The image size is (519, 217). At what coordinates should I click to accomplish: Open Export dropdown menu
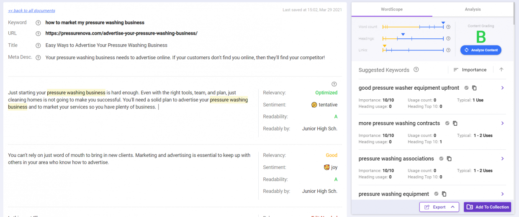coord(439,207)
